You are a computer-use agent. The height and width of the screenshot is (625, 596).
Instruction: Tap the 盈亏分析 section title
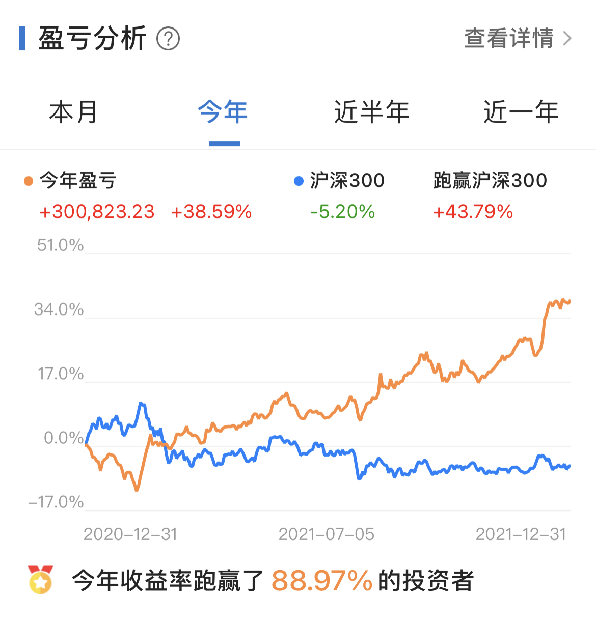click(92, 39)
